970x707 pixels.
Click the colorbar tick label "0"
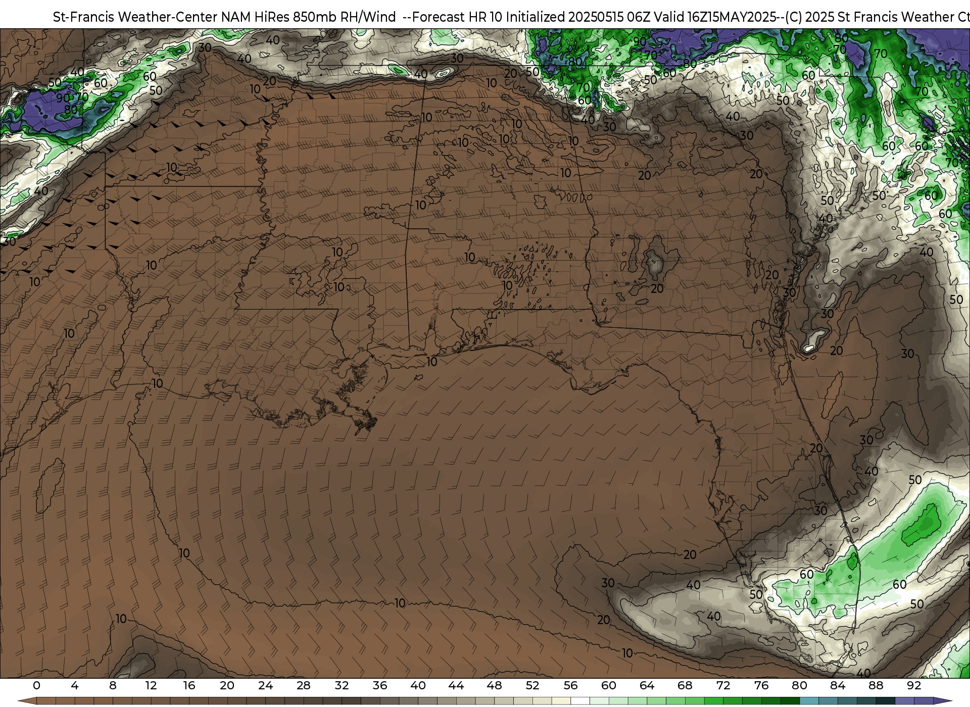(36, 685)
